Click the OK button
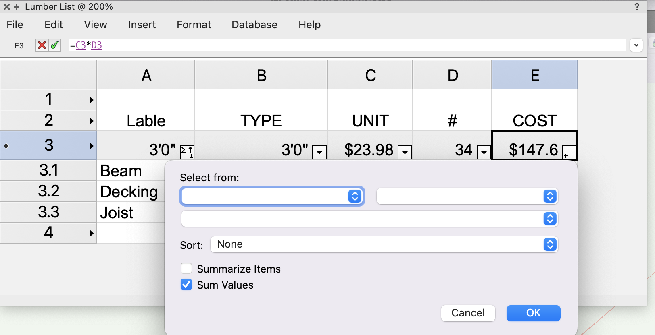Viewport: 655px width, 335px height. coord(533,313)
